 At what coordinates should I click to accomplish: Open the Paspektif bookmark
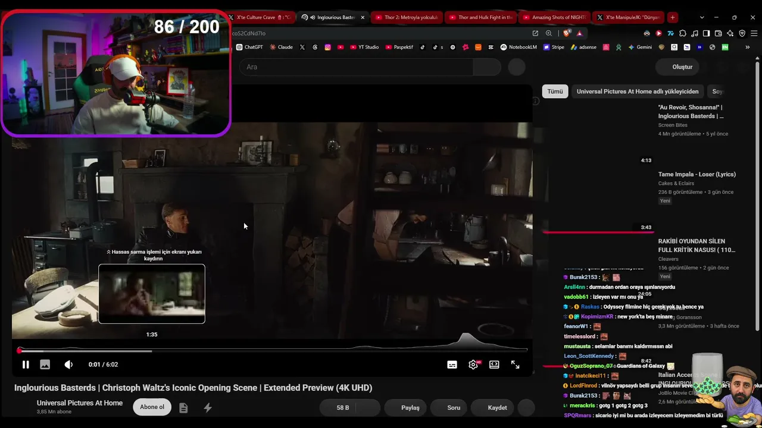[399, 47]
